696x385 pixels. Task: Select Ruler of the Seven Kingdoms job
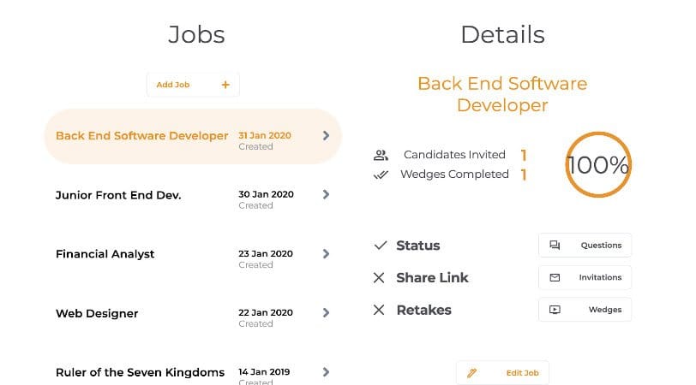140,372
